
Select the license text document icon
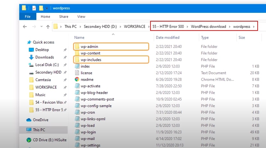[x=77, y=73]
